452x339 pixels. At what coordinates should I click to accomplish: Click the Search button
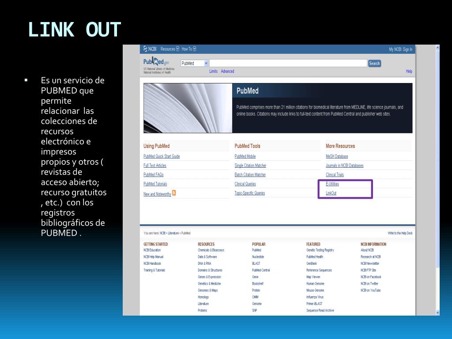(x=374, y=64)
